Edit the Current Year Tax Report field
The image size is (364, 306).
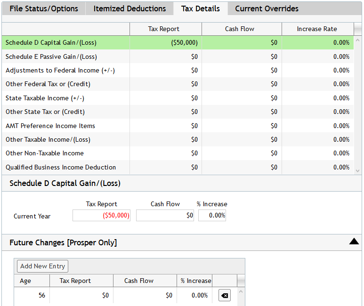(101, 216)
